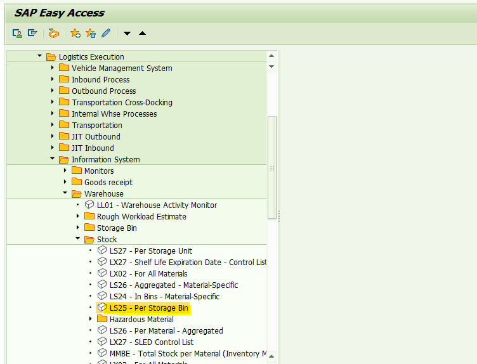Collapse the Stock node
This screenshot has width=477, height=364.
pyautogui.click(x=78, y=238)
